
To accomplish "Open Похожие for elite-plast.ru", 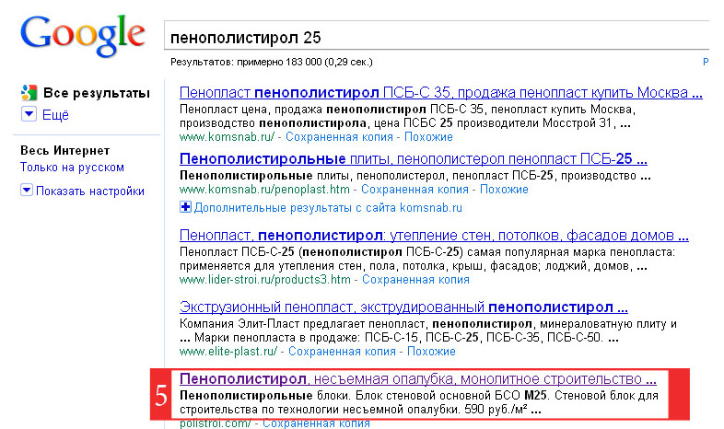I will 431,352.
